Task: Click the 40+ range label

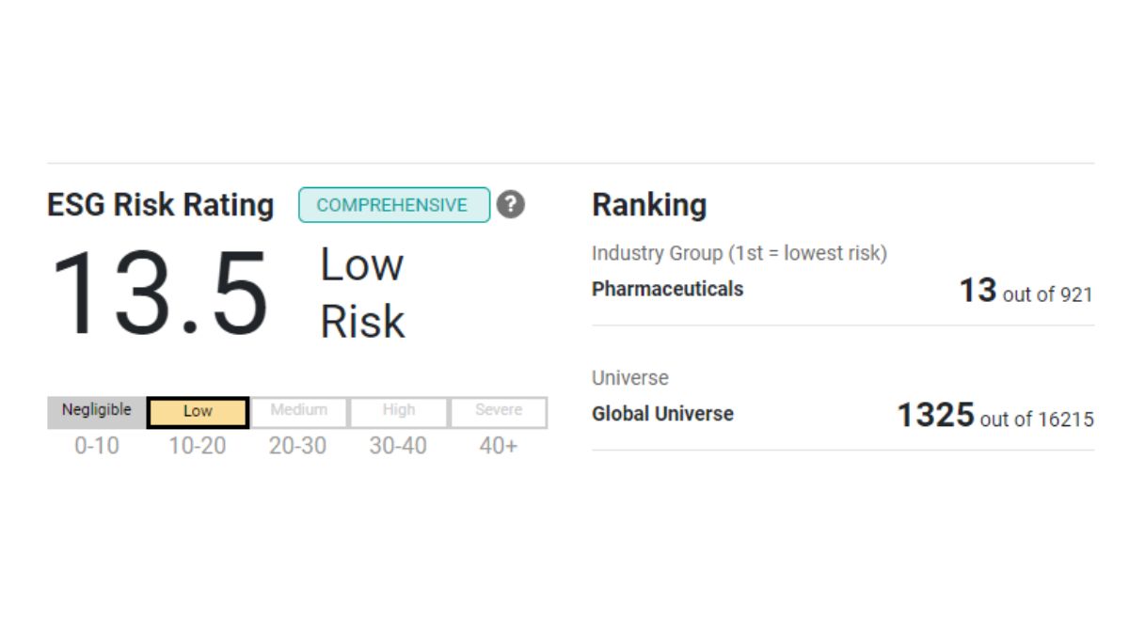Action: [x=499, y=446]
